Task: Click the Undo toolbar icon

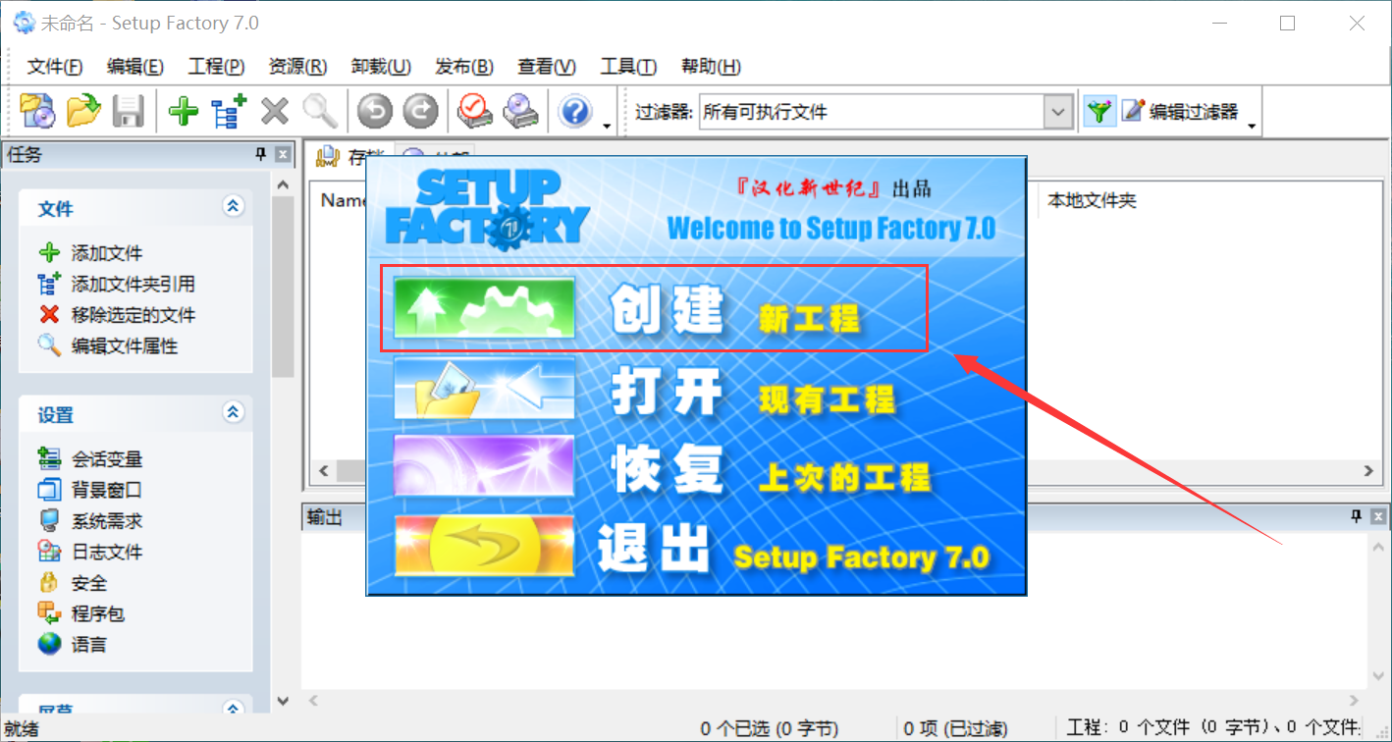Action: [x=375, y=111]
